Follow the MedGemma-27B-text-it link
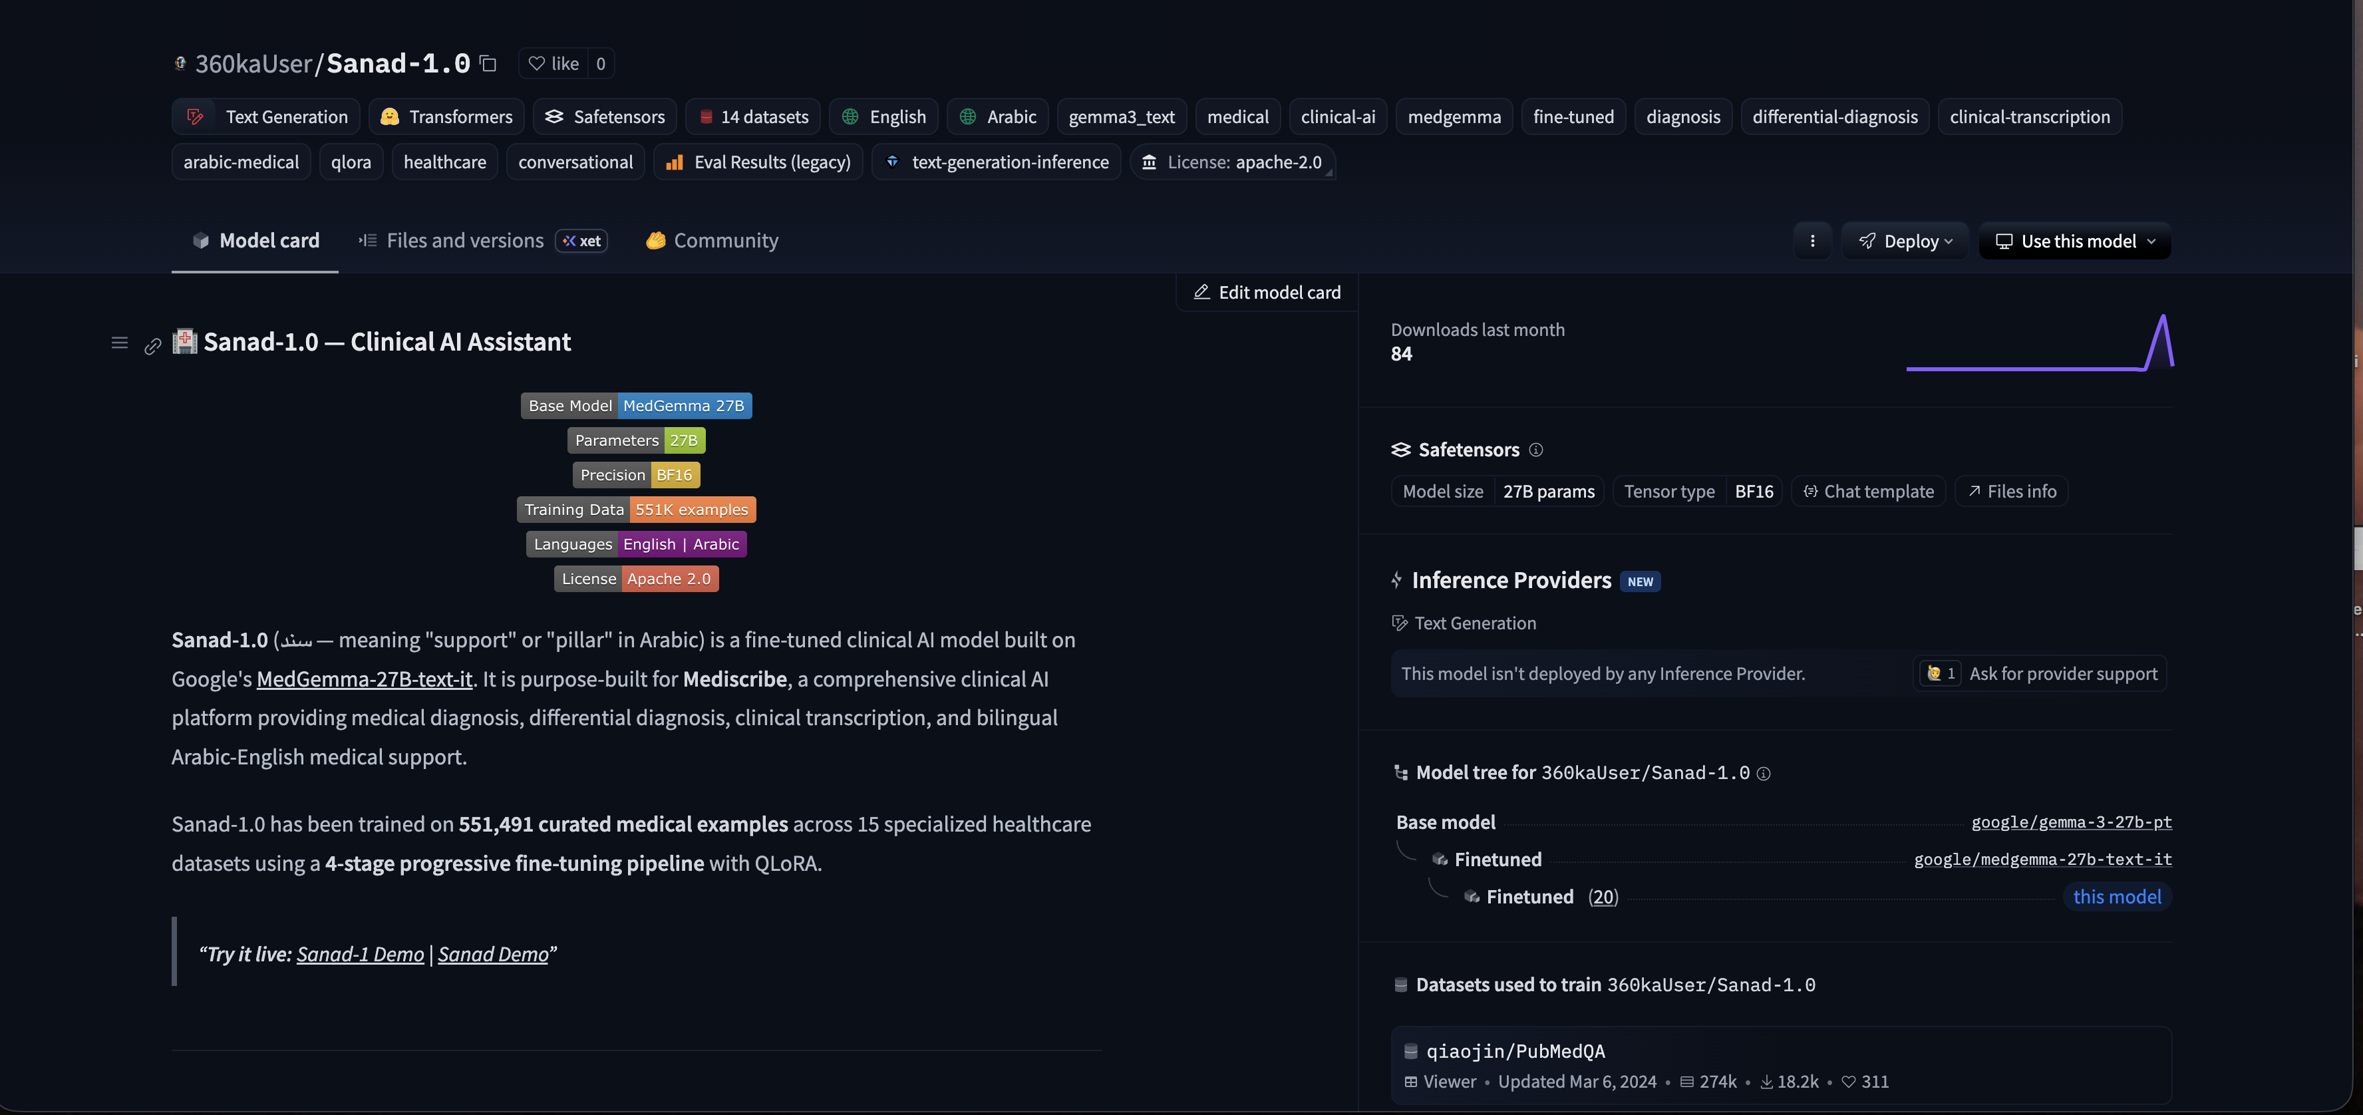The height and width of the screenshot is (1115, 2363). point(364,678)
